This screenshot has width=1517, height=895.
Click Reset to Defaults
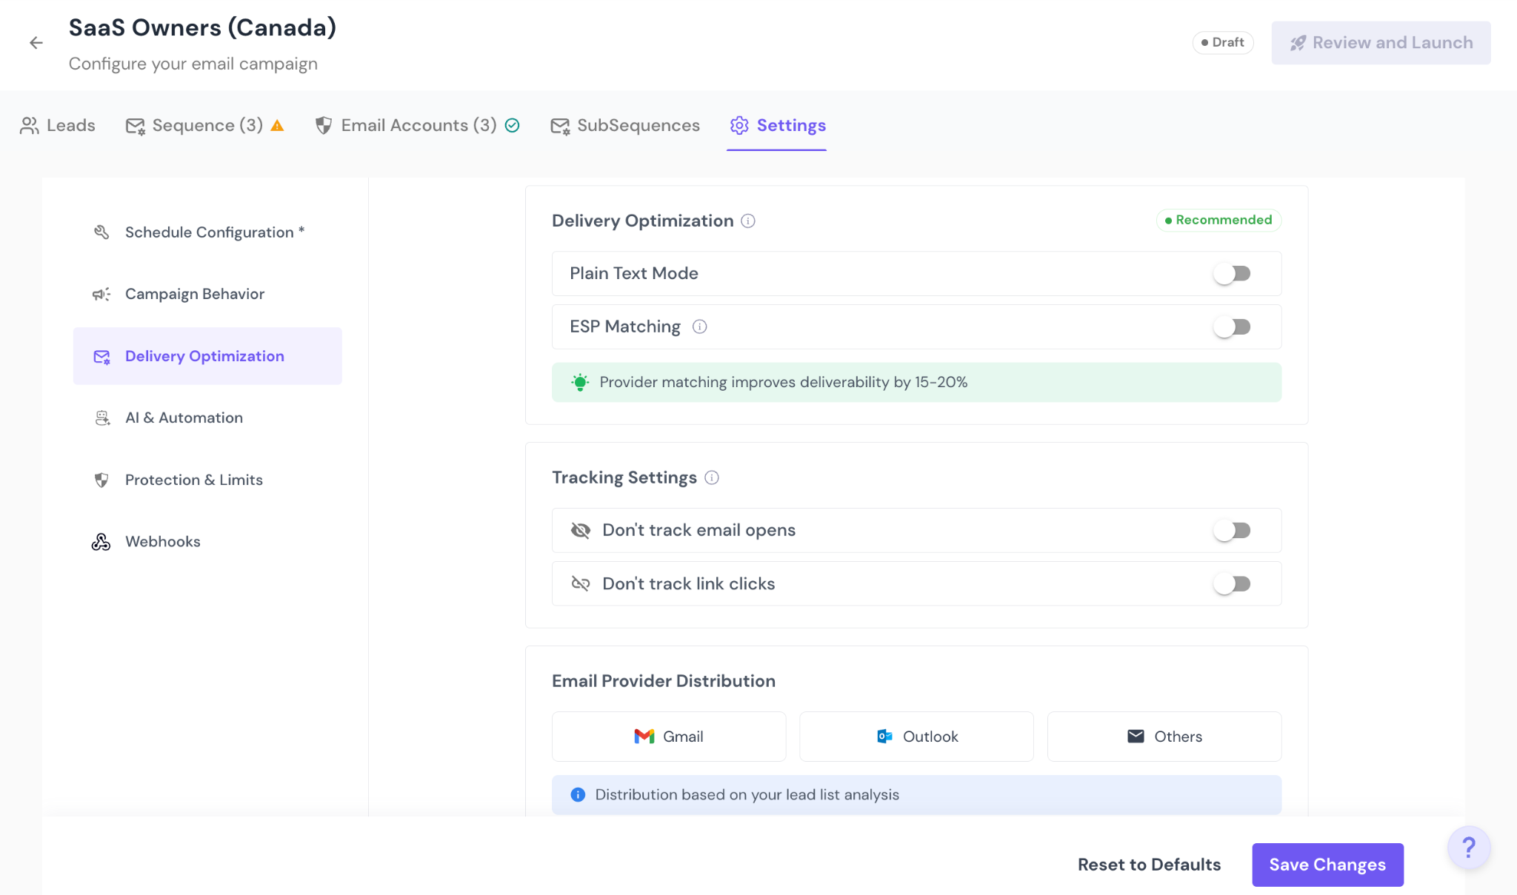pyautogui.click(x=1149, y=865)
